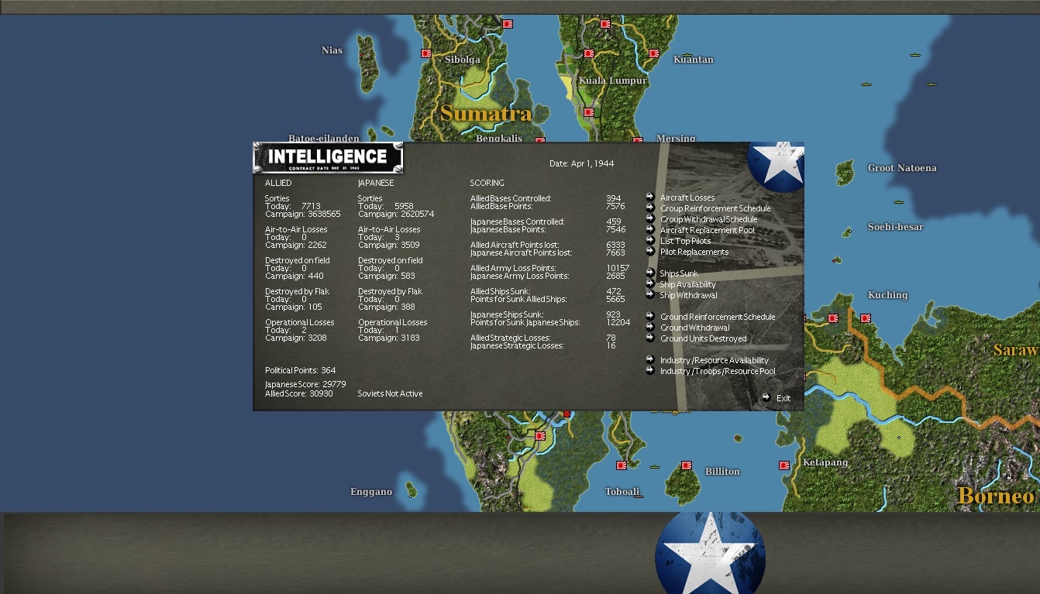Open the Ship Availability report
The image size is (1040, 594).
pos(688,284)
